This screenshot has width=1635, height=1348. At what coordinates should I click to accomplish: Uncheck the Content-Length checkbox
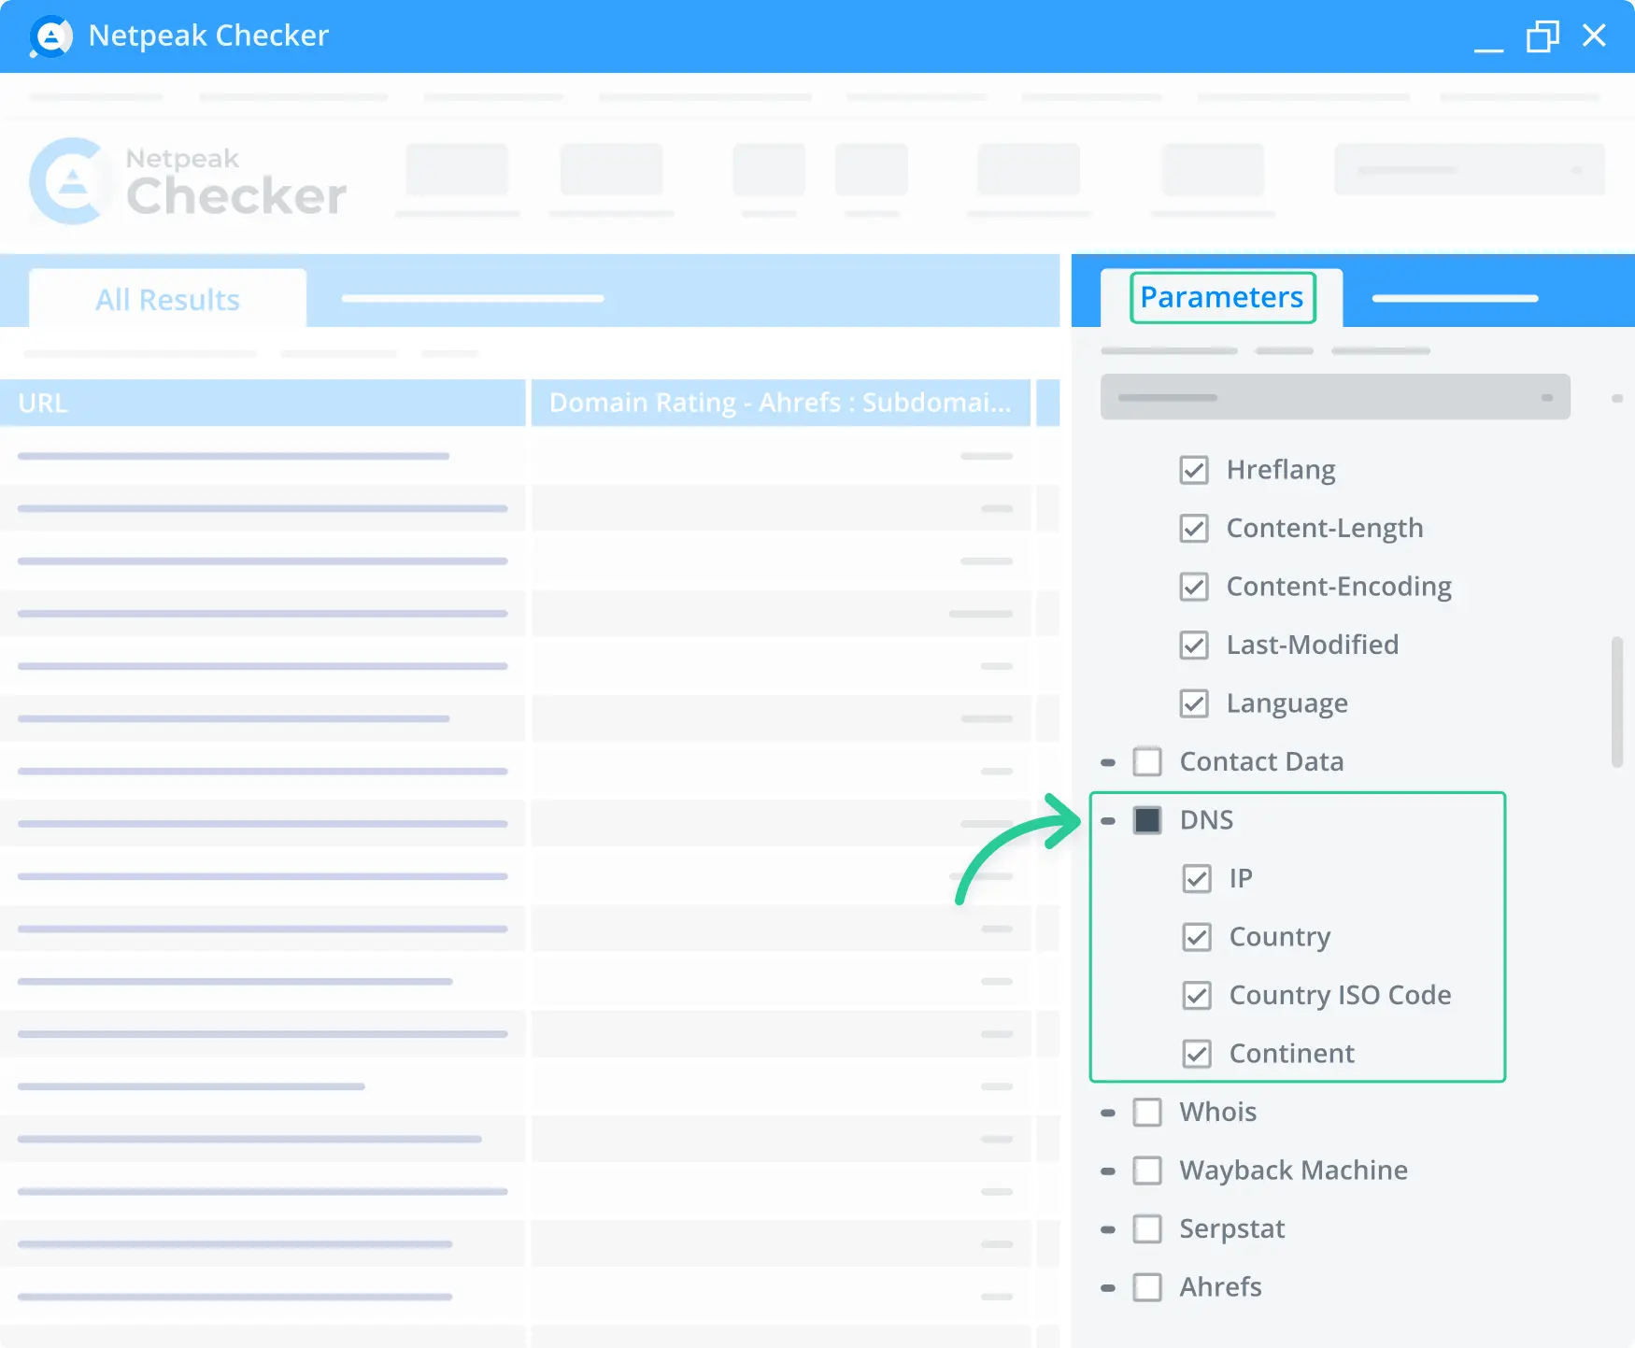point(1194,529)
